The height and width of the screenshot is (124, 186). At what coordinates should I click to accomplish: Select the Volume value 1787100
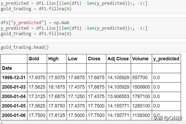pos(141,96)
